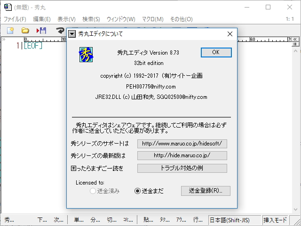The image size is (301, 226).
Task: Click the » chevron left of the ruler
Action: (4, 39)
